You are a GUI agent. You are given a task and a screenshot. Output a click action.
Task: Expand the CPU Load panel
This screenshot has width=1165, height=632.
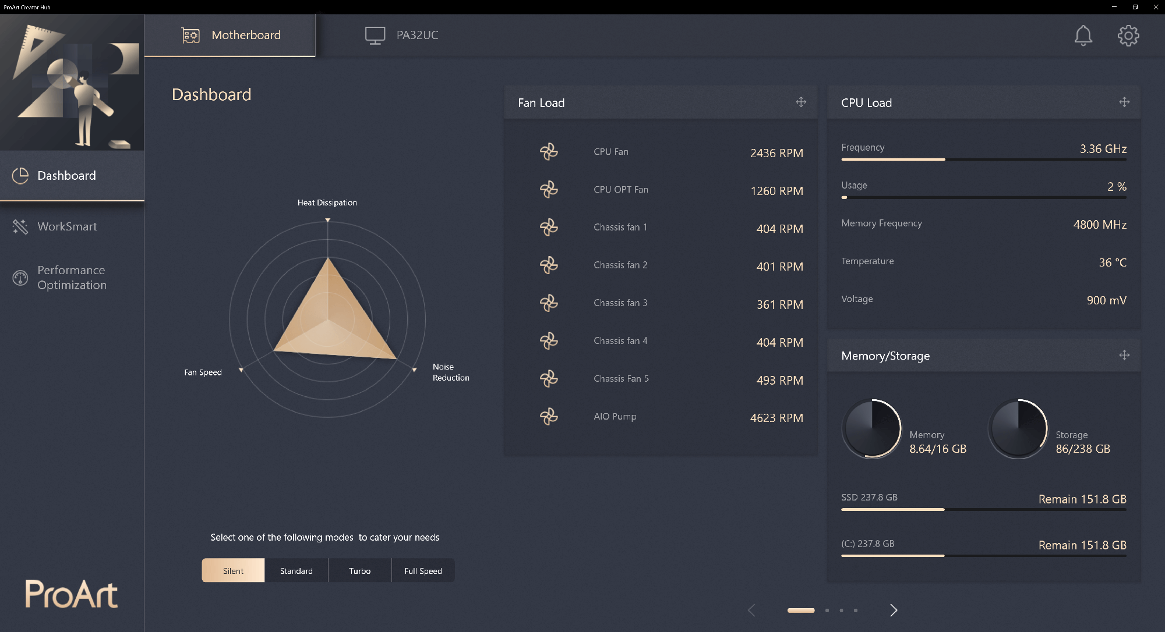(1125, 102)
